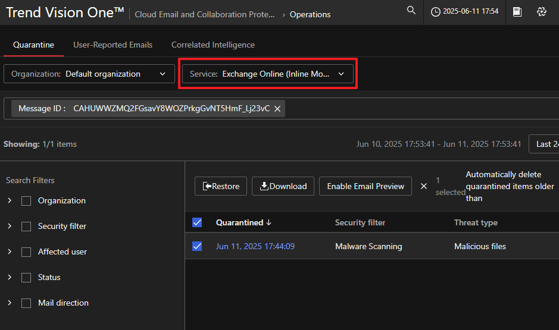
Task: Sort by the Quarantined column arrow
Action: pyautogui.click(x=268, y=222)
